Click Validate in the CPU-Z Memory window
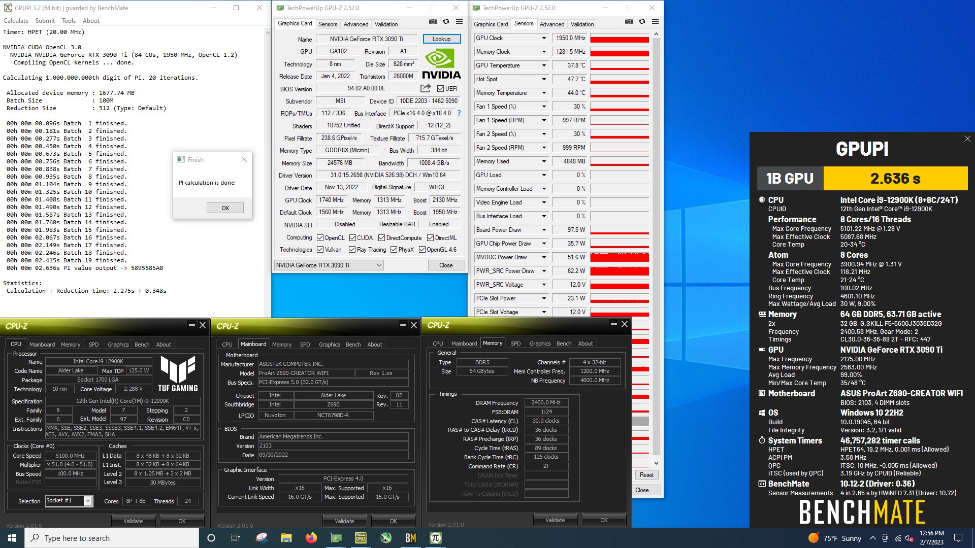This screenshot has height=548, width=975. pyautogui.click(x=555, y=520)
